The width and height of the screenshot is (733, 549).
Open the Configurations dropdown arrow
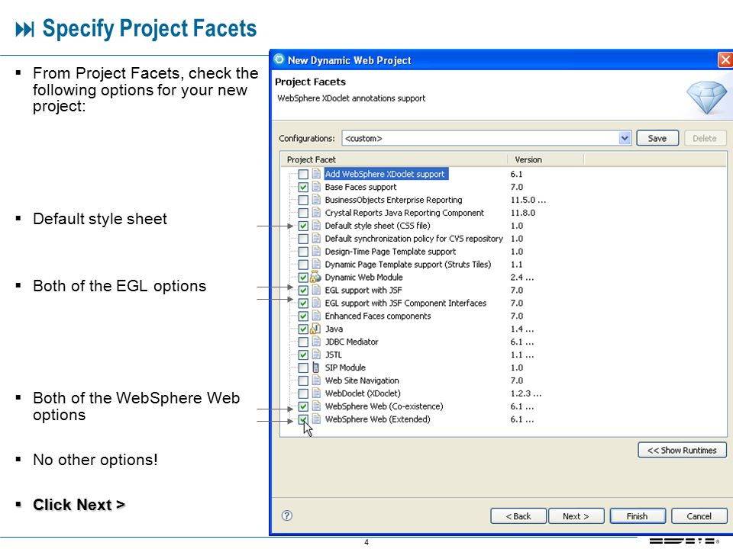pos(625,138)
